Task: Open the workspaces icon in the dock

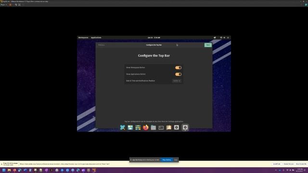Action: pyautogui.click(x=130, y=127)
